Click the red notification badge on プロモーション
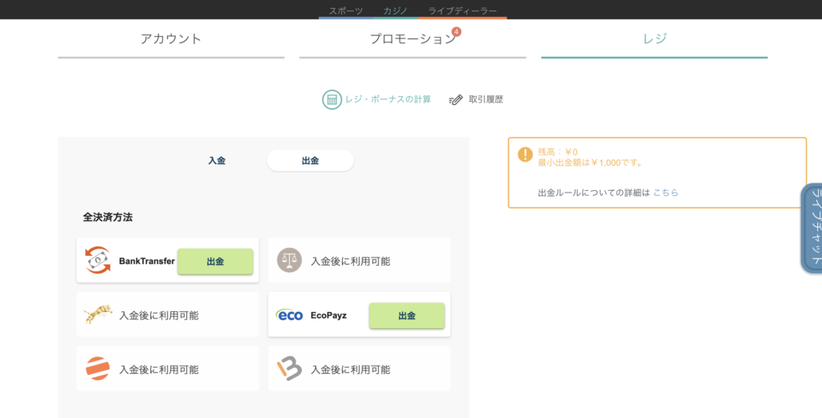822x418 pixels. coord(456,32)
